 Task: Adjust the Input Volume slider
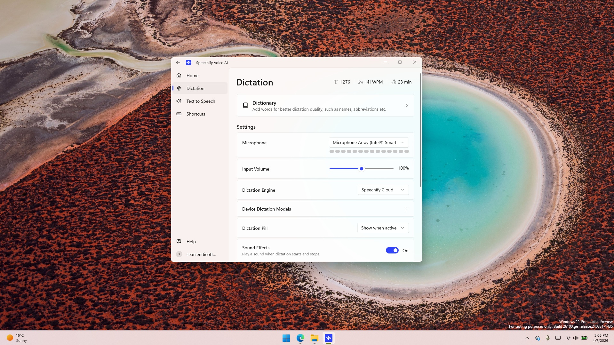pos(361,169)
